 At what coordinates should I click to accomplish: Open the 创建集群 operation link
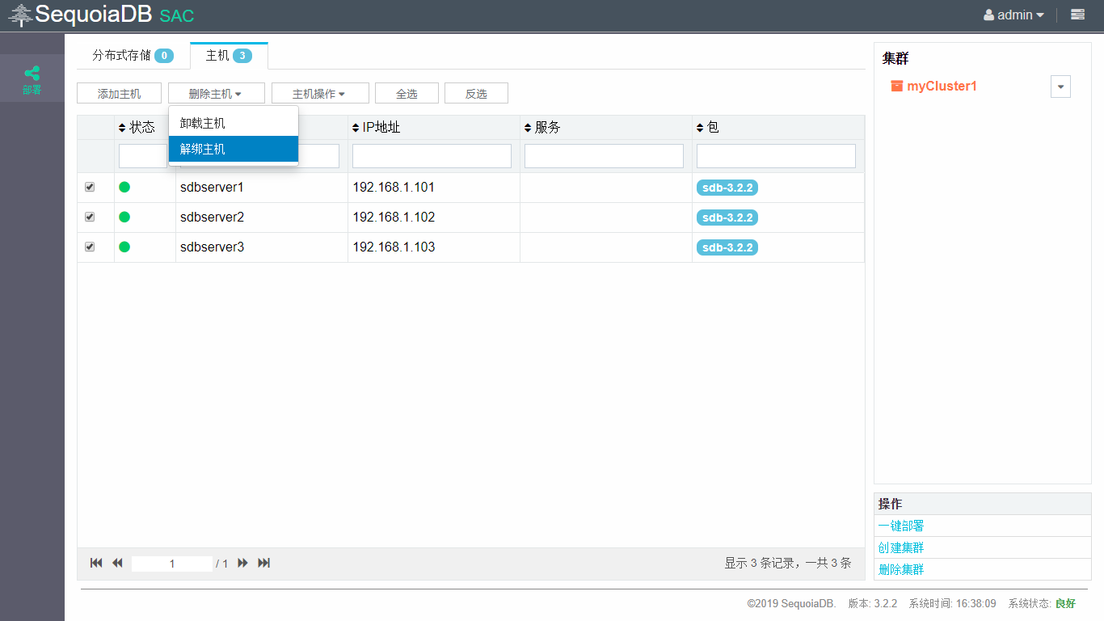click(901, 547)
